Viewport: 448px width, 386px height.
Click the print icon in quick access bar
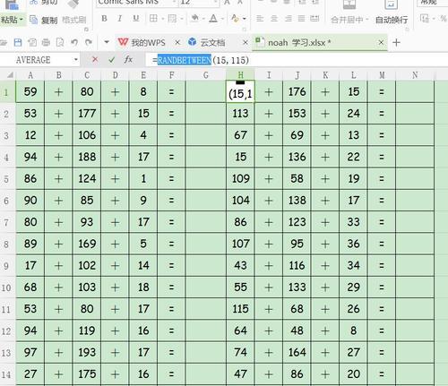[46, 42]
